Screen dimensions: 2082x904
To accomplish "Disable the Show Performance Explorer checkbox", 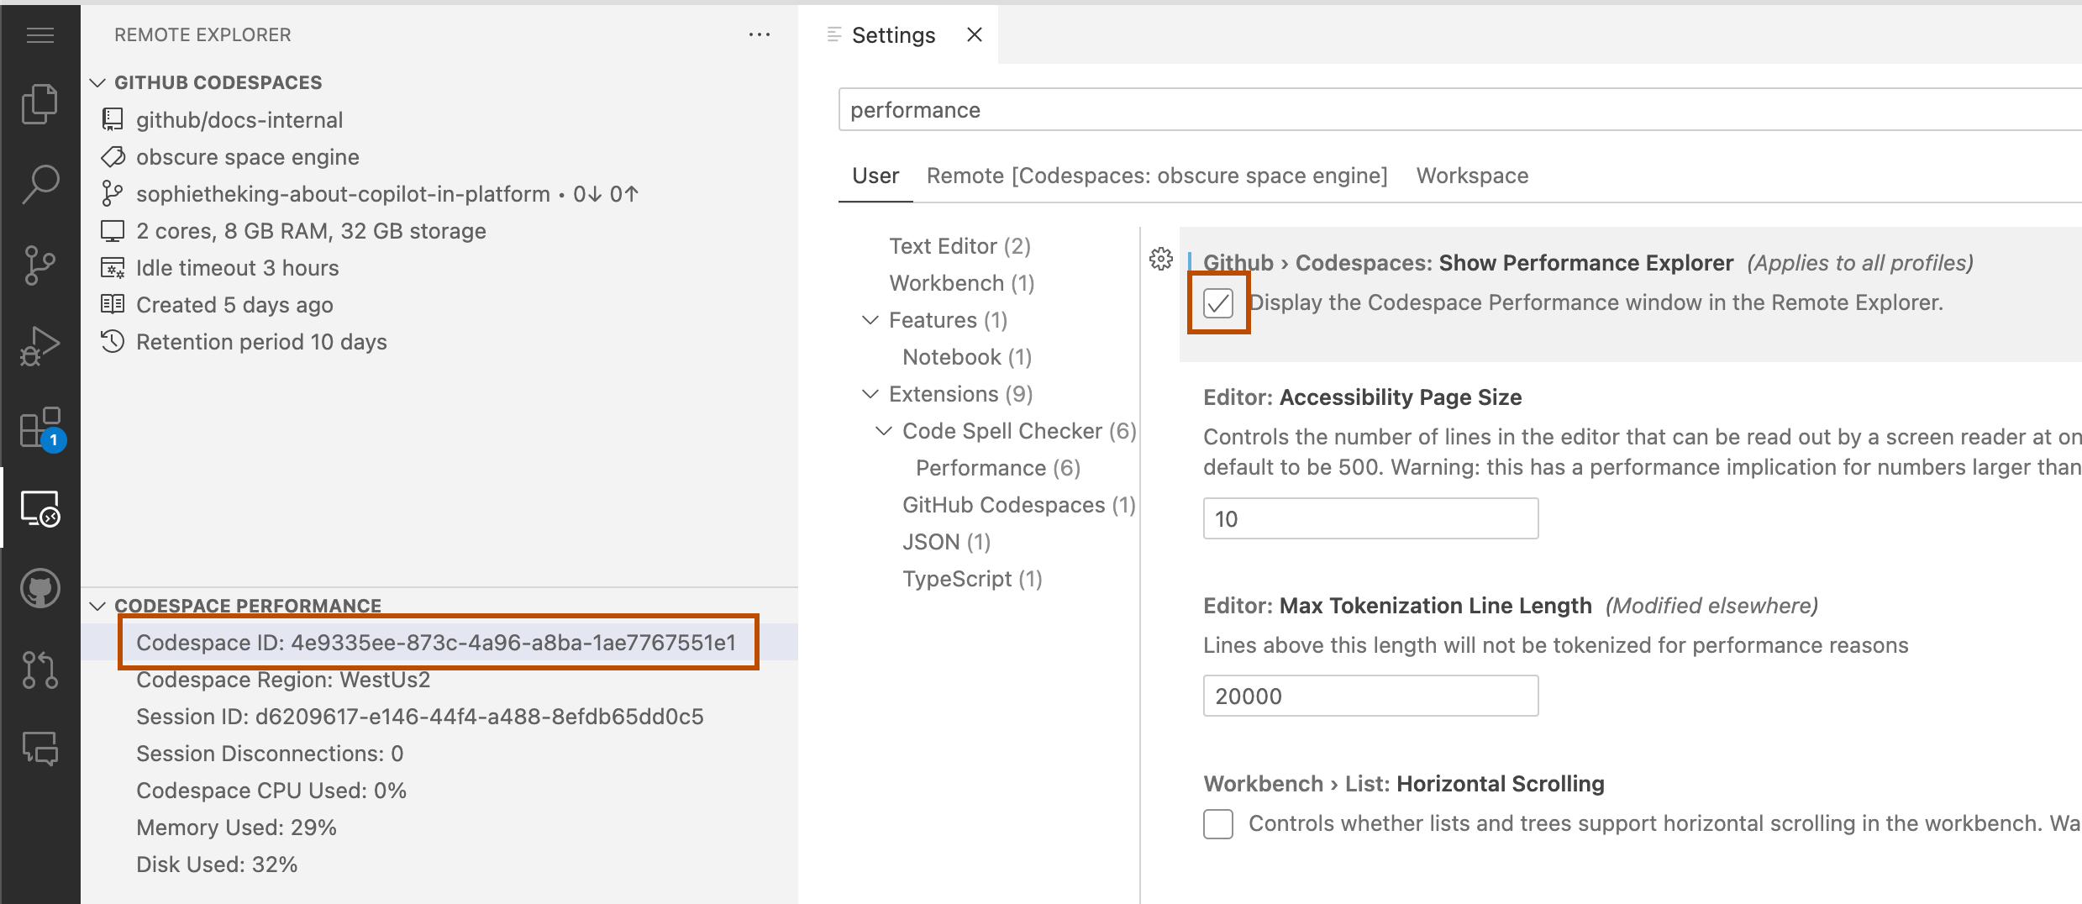I will 1217,302.
